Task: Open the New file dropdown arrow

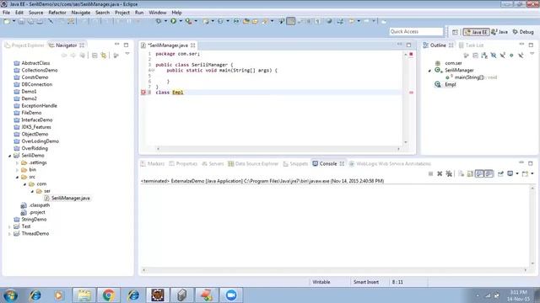Action: pyautogui.click(x=13, y=21)
